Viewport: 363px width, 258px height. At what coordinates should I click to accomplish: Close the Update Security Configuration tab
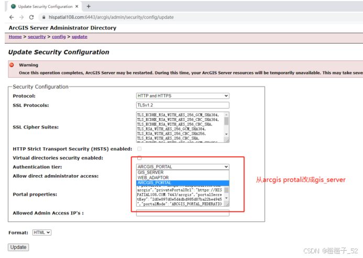pyautogui.click(x=76, y=6)
